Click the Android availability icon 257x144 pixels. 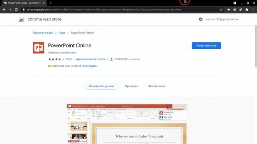49,66
